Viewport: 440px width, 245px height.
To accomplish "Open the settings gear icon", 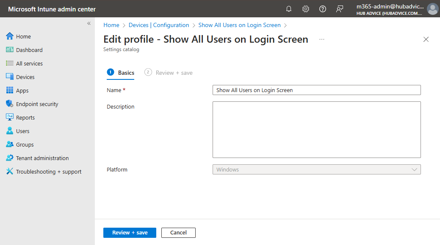I will coord(306,9).
